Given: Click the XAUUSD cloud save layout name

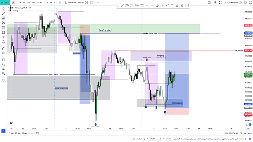Looking at the screenshot, I should click(233, 3).
